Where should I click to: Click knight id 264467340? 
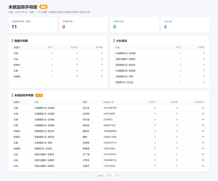pos(109,125)
